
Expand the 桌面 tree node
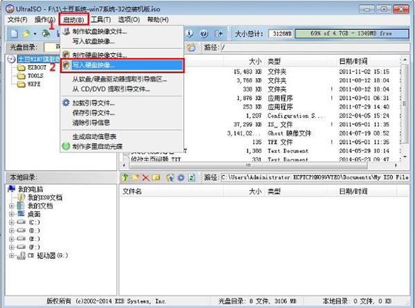[x=11, y=214]
